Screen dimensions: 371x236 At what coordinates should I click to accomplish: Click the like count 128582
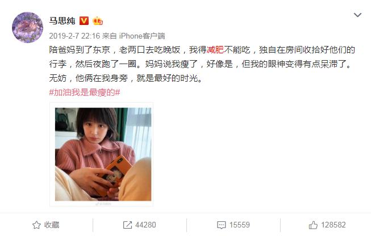333,225
